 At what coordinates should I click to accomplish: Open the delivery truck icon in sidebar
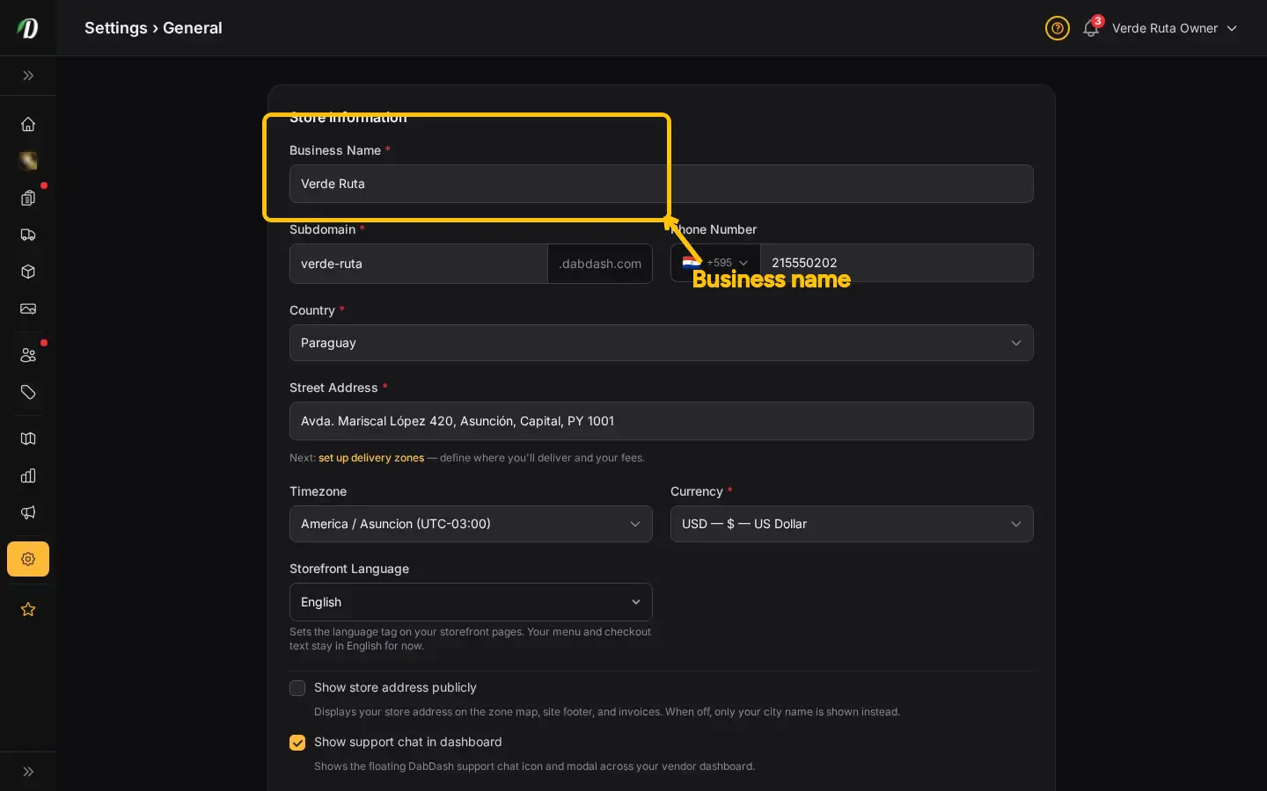[28, 235]
